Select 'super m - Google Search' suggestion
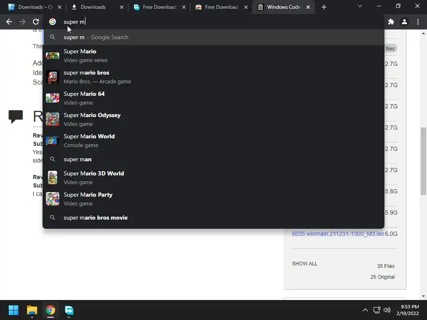Image resolution: width=427 pixels, height=320 pixels. 213,37
